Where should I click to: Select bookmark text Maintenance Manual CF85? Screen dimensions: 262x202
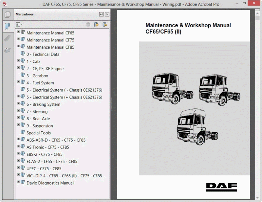(50, 47)
